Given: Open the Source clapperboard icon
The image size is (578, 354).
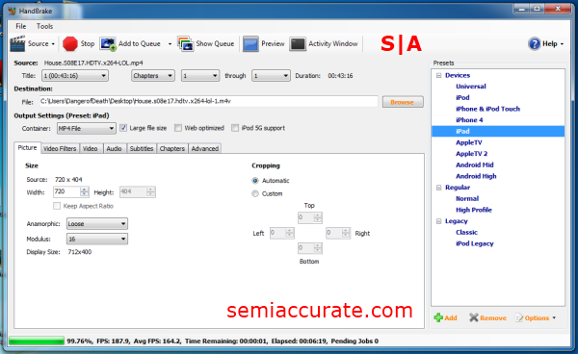Looking at the screenshot, I should click(17, 43).
